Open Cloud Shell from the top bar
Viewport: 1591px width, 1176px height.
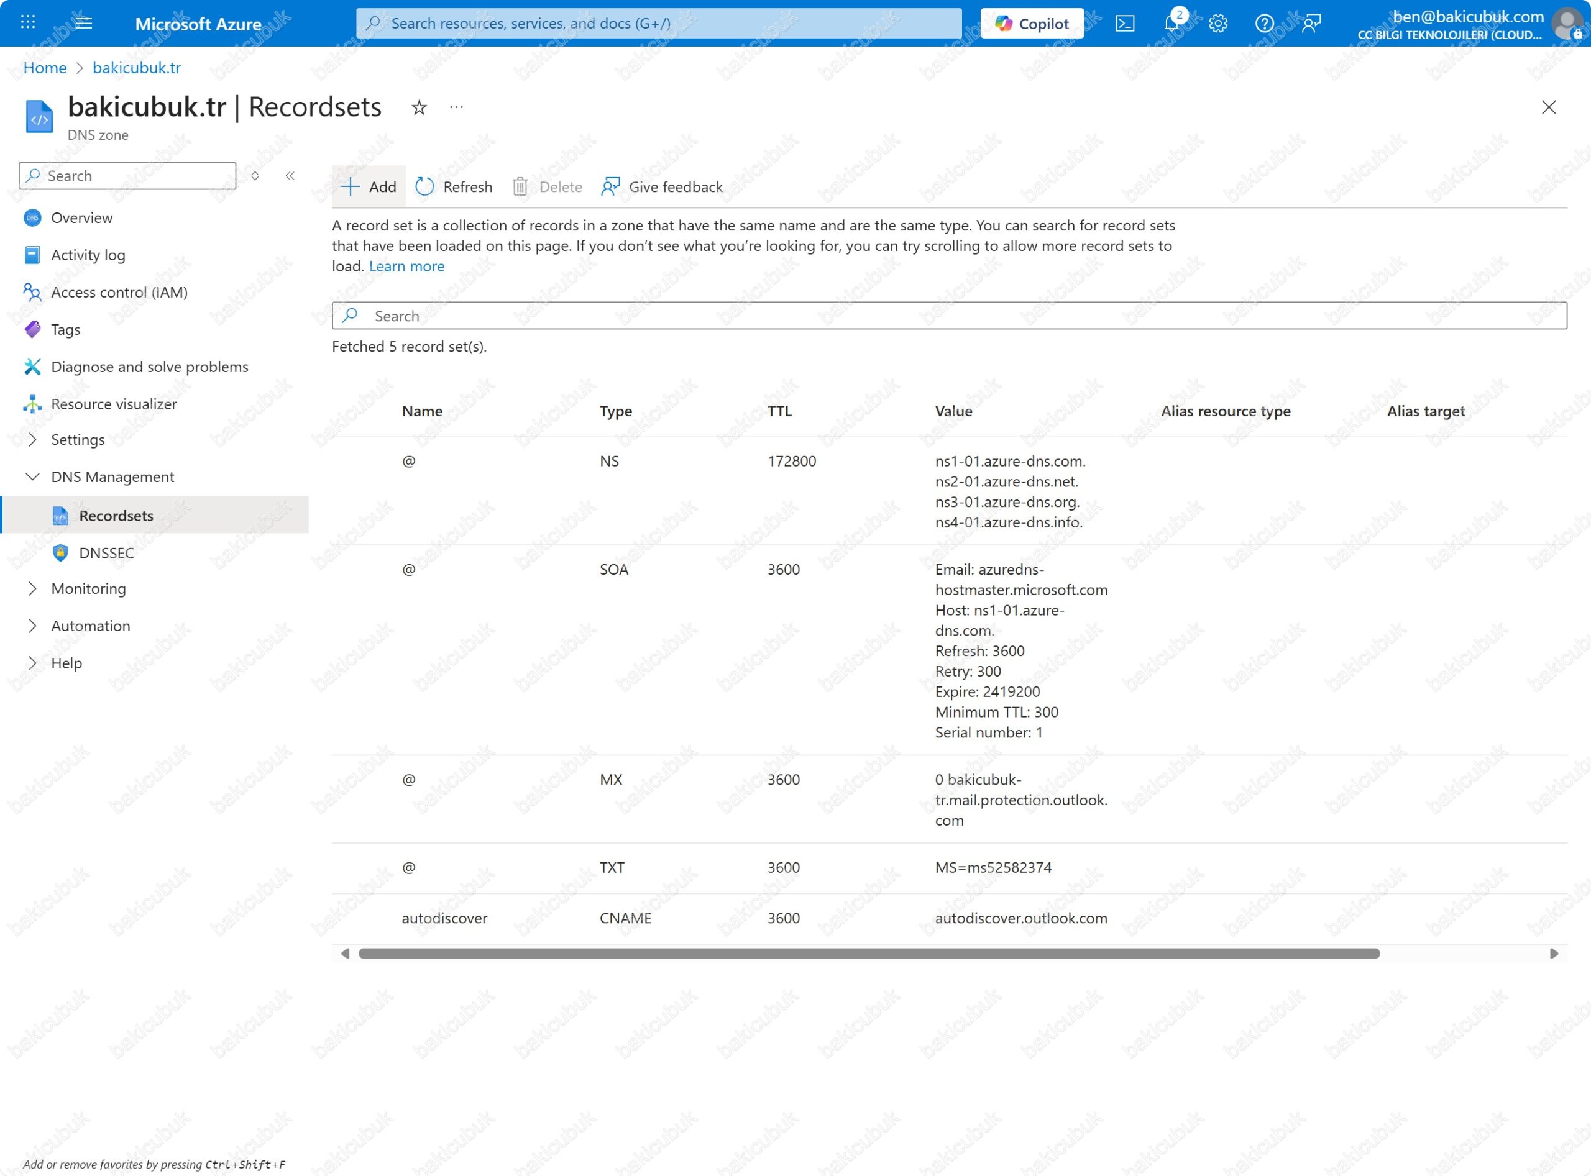[1124, 24]
